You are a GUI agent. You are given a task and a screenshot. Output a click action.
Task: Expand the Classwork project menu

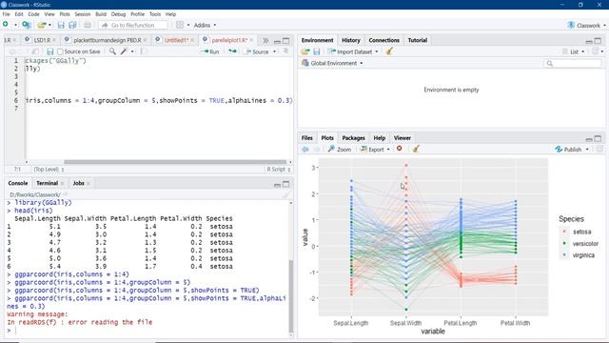587,26
